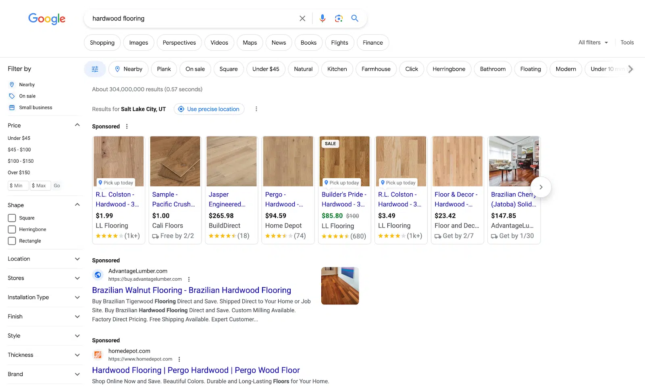Screen dimensions: 645x389
Task: Select the $45 - $100 price range
Action: 19,150
